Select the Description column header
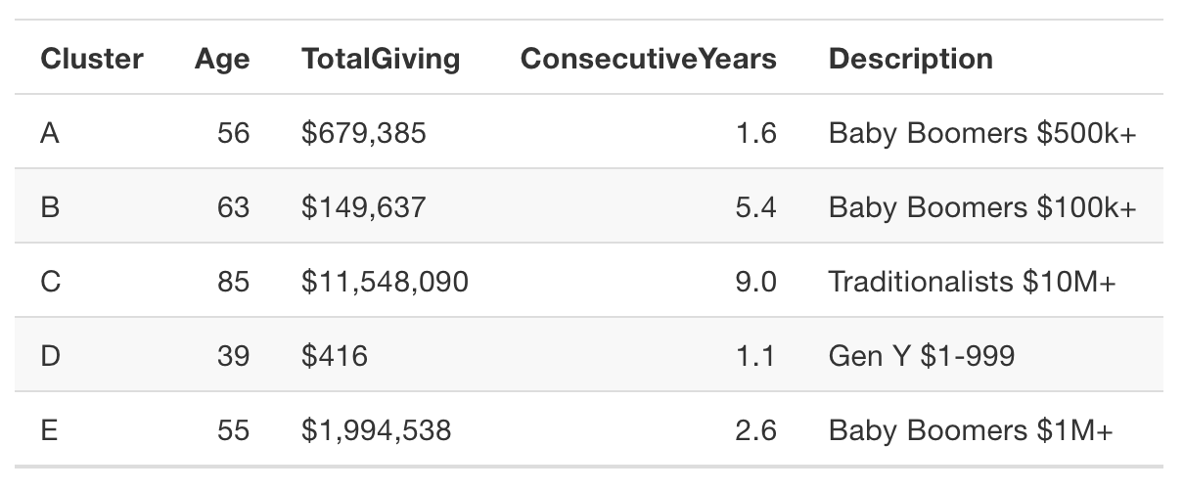1184x491 pixels. click(910, 59)
